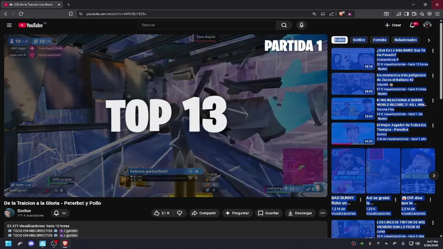Open NVIDIA icon in system tray
443x249 pixels.
[362, 243]
